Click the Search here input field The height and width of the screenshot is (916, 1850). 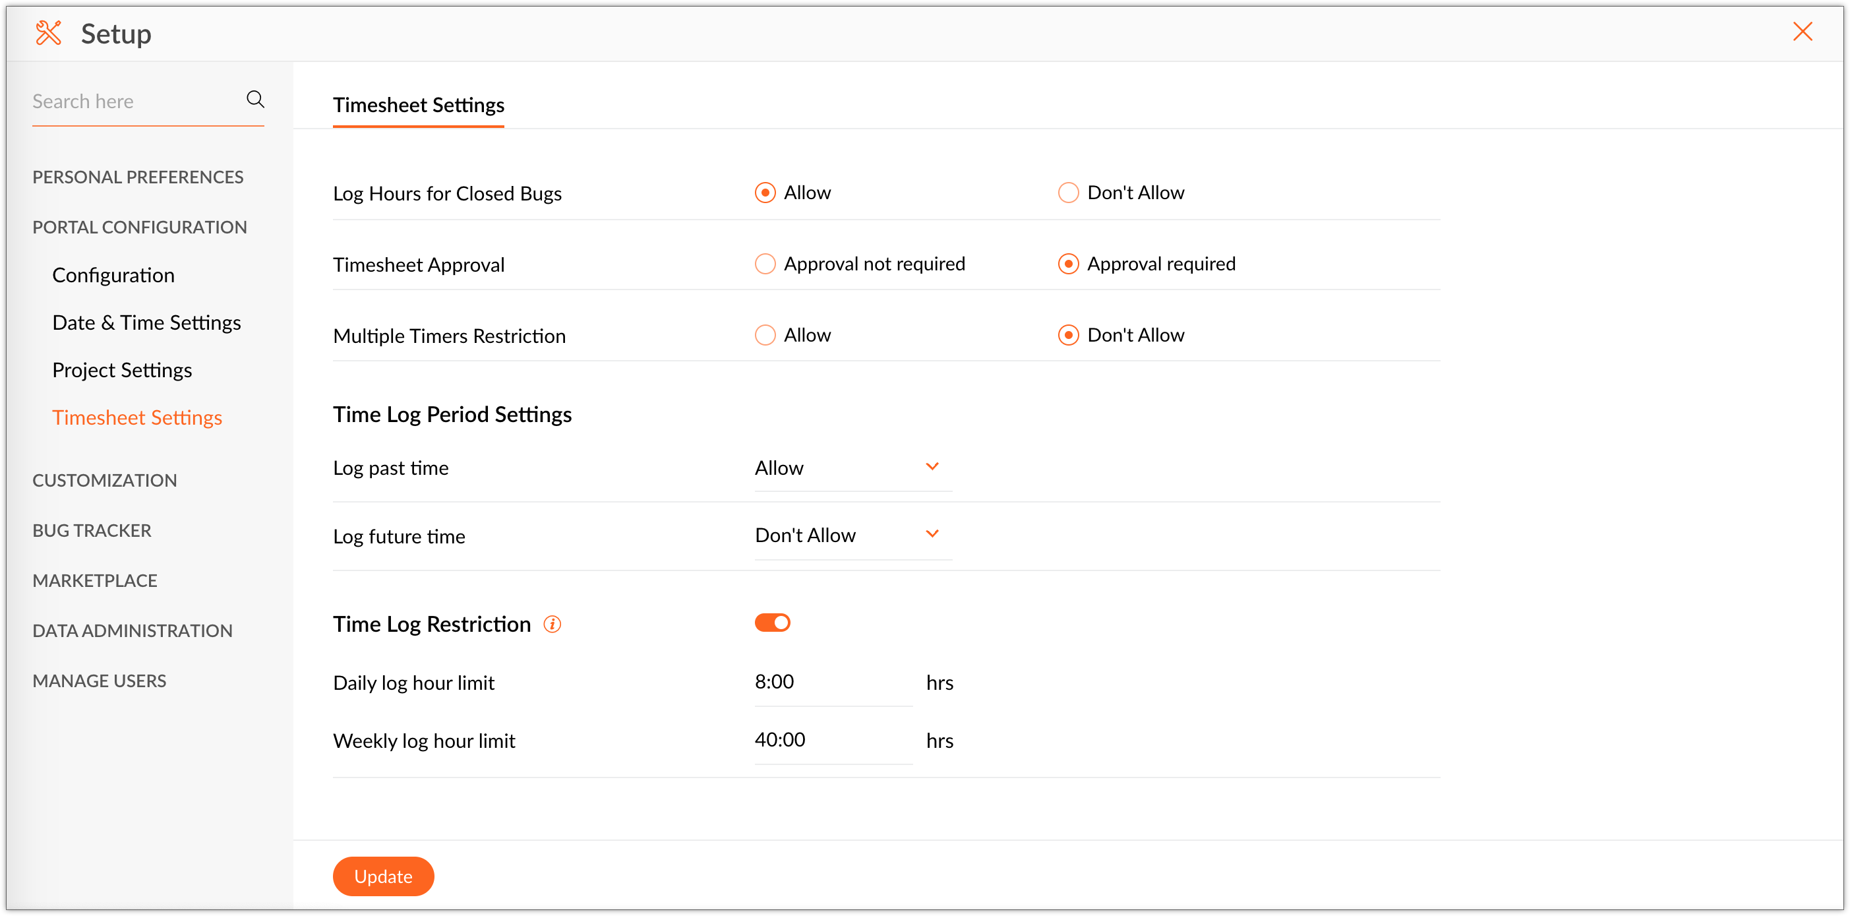(x=133, y=102)
